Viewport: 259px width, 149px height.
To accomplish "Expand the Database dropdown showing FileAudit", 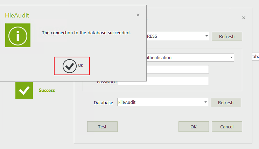I will (x=205, y=102).
